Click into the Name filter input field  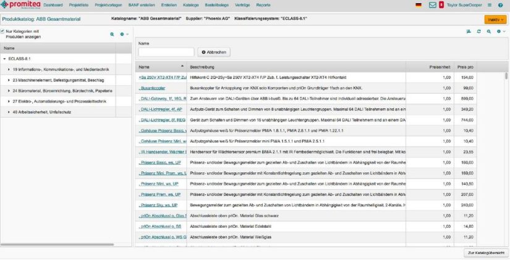[166, 52]
